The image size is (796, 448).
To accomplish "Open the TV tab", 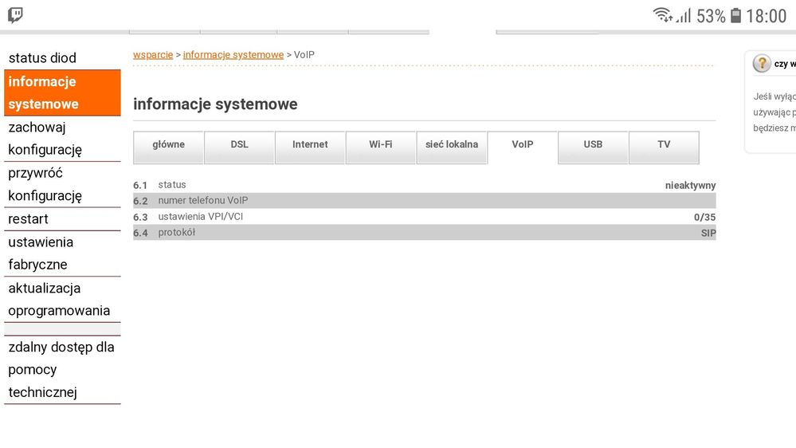I will click(664, 147).
